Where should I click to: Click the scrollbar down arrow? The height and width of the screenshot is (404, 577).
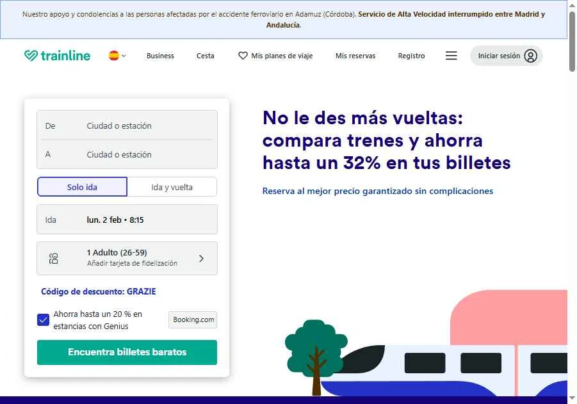[572, 398]
